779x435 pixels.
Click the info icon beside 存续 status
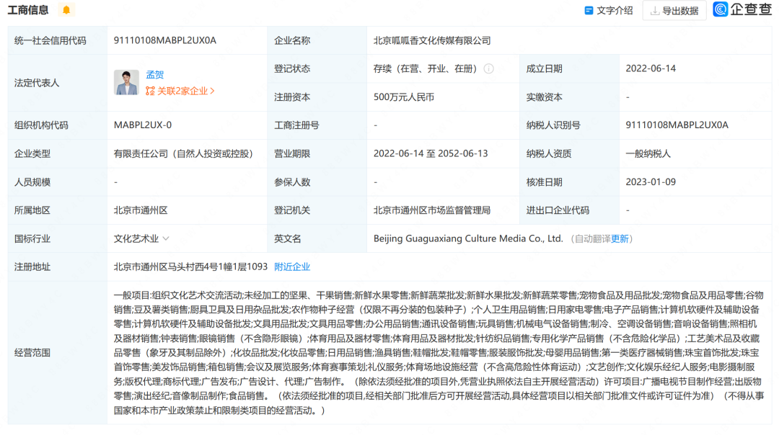point(489,69)
